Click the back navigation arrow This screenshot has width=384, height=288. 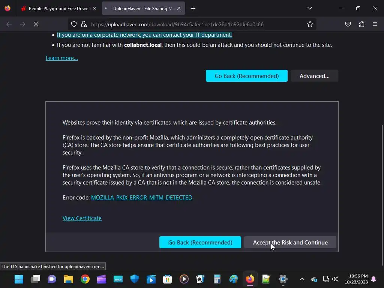(9, 24)
